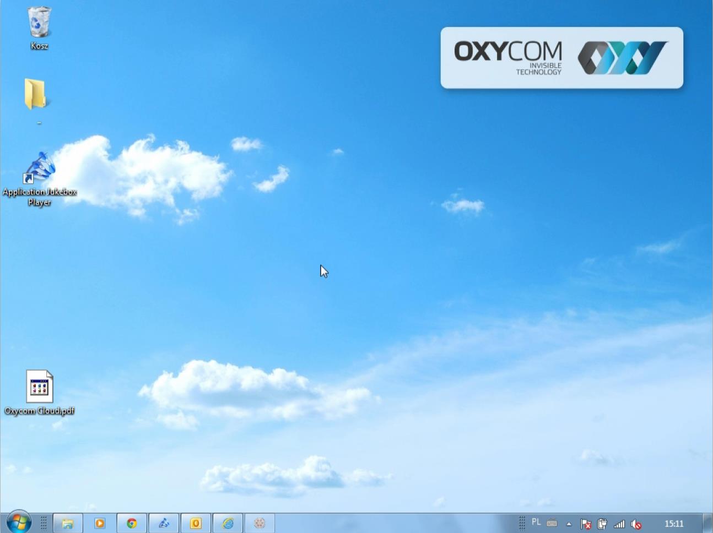Select the yellow folder on the desktop
This screenshot has width=713, height=533.
36,94
